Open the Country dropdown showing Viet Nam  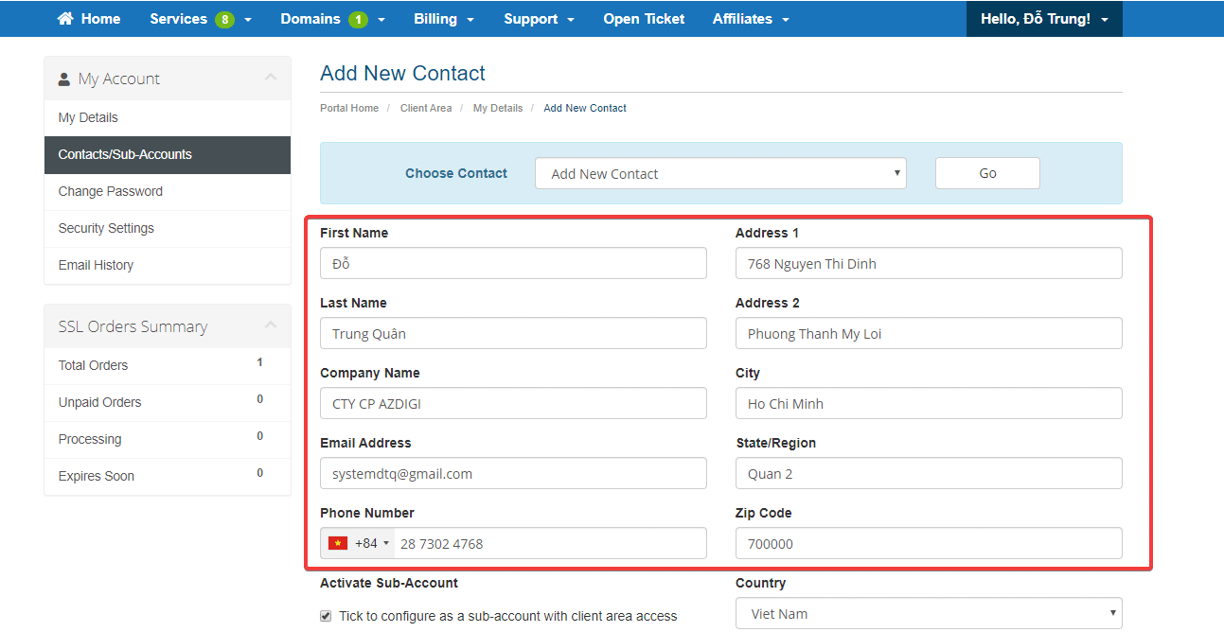point(928,613)
